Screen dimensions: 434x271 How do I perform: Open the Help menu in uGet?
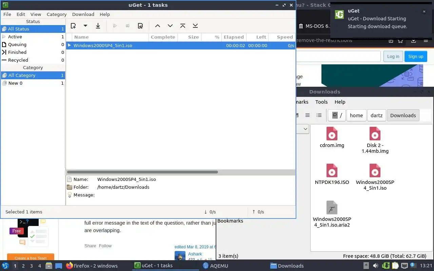[x=105, y=14]
